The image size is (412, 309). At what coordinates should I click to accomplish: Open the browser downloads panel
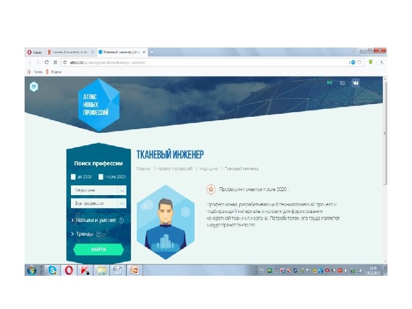pyautogui.click(x=382, y=62)
